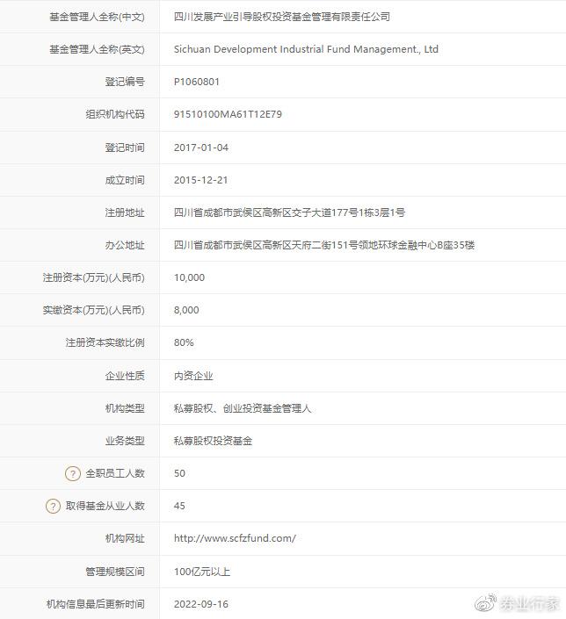The image size is (566, 619).
Task: Click the label text 取得基金从业人数
Action: pos(105,506)
